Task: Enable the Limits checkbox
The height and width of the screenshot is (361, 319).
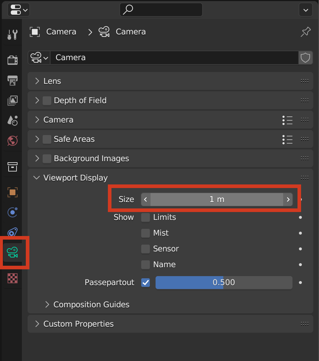Action: click(145, 217)
